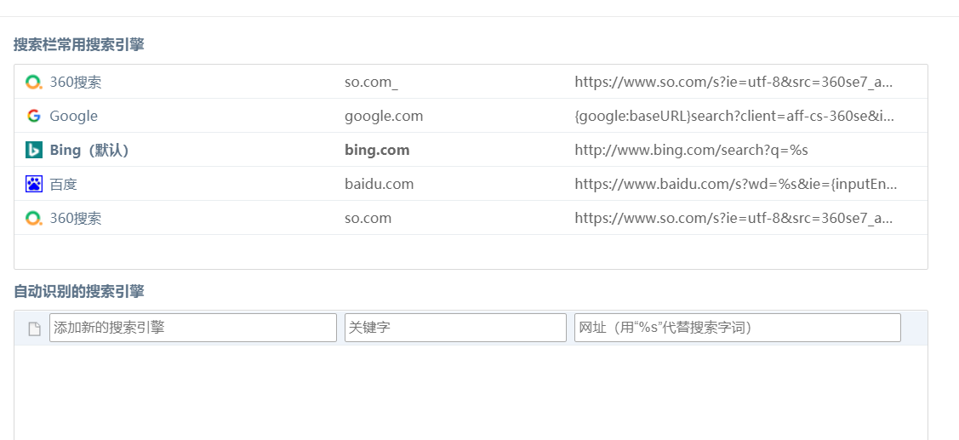Focus the 网址 URL input field
Viewport: 959px width, 440px height.
[738, 328]
